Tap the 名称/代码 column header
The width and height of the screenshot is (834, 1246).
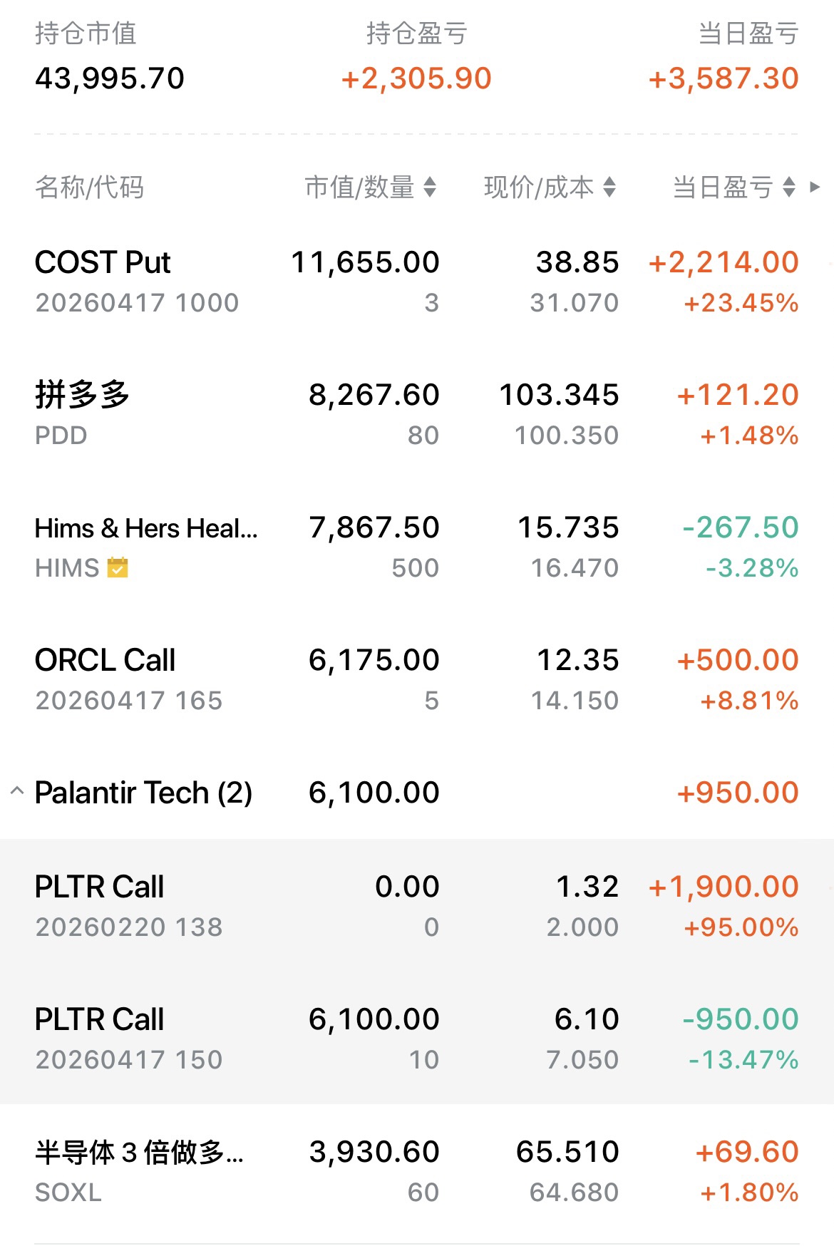tap(89, 187)
